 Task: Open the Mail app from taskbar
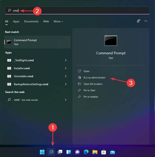pos(112,152)
